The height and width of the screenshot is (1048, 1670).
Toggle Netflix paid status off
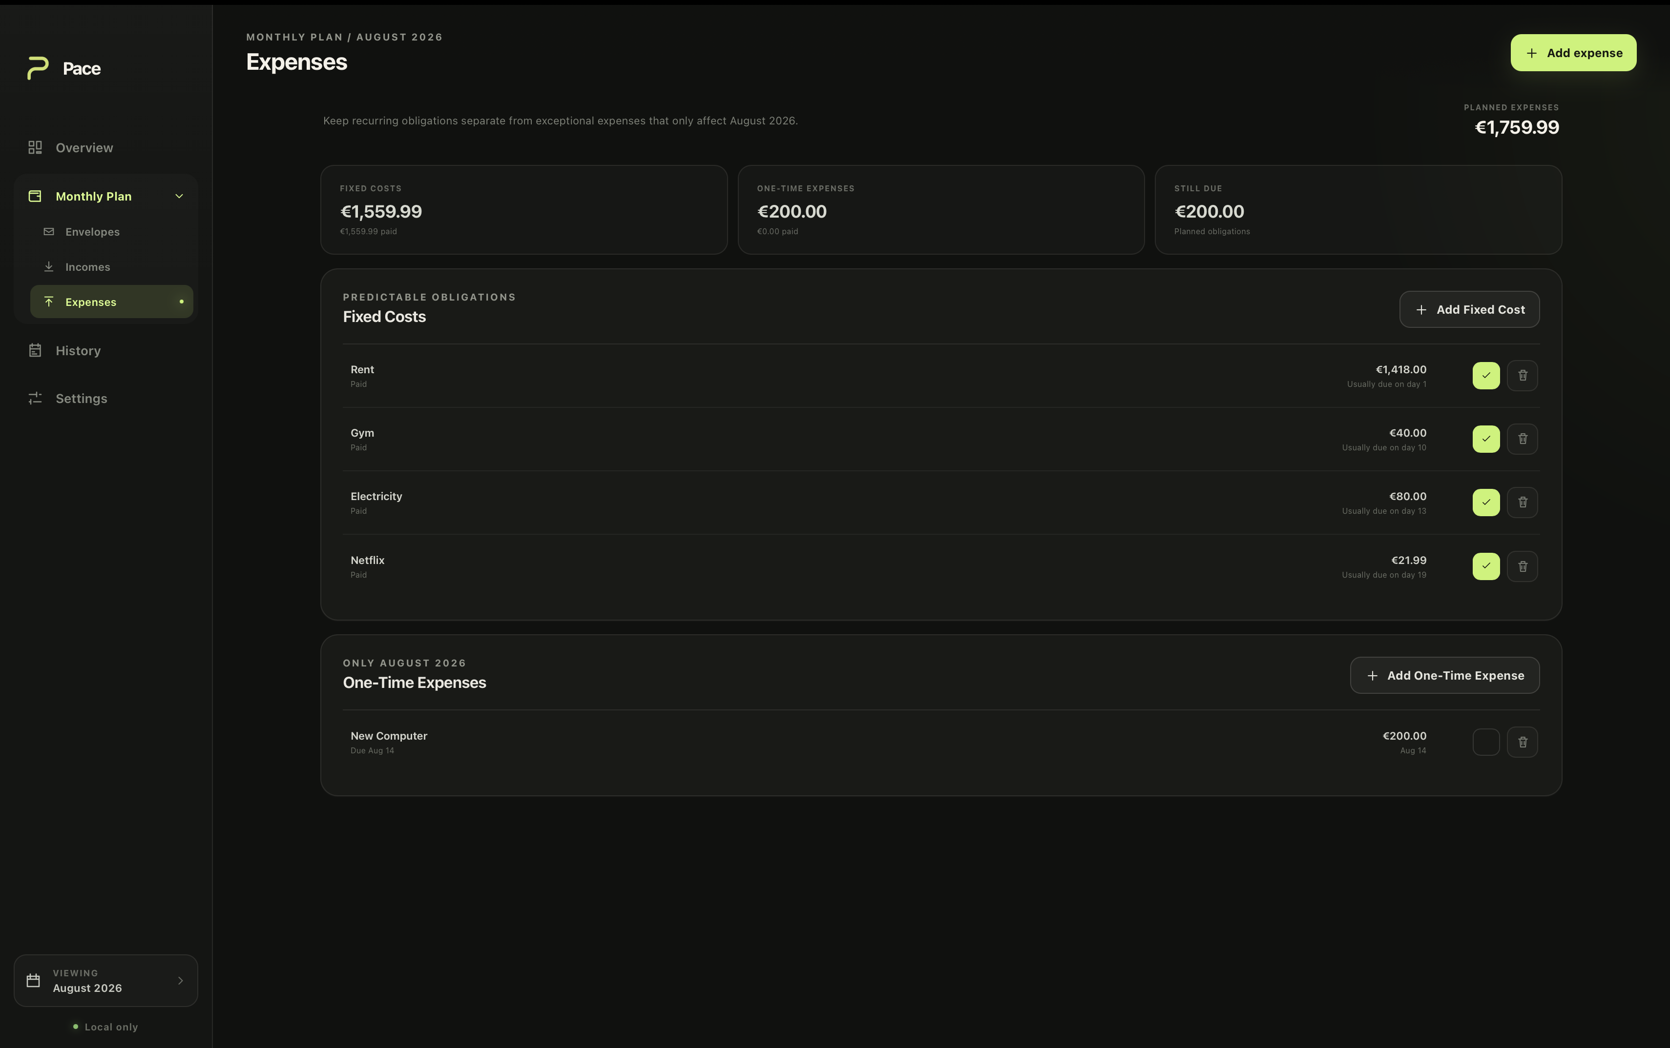click(1486, 566)
